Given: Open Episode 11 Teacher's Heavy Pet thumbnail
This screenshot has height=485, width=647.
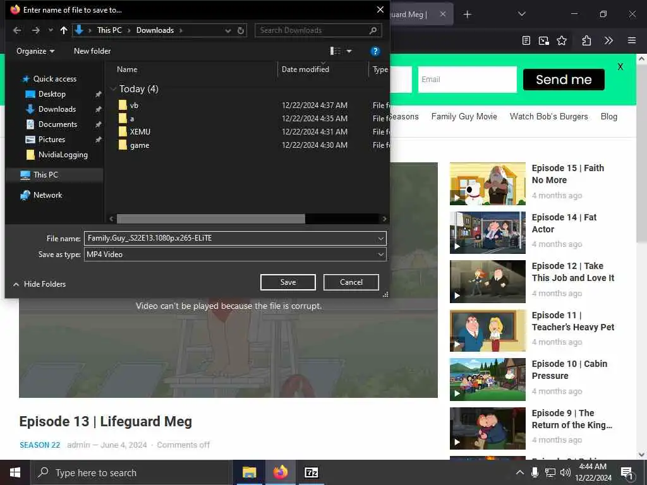Looking at the screenshot, I should click(x=488, y=330).
